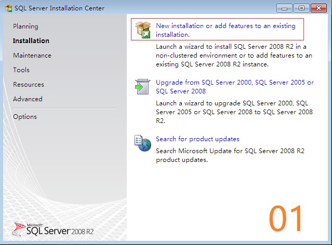This screenshot has height=245, width=332.
Task: Open the Resources section
Action: tap(29, 85)
